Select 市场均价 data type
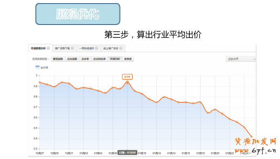 pyautogui.click(x=115, y=59)
